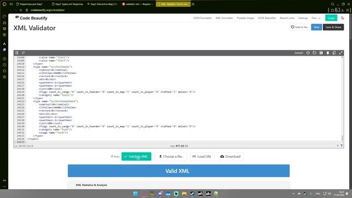Click the Download button
Image resolution: width=352 pixels, height=198 pixels.
230,156
